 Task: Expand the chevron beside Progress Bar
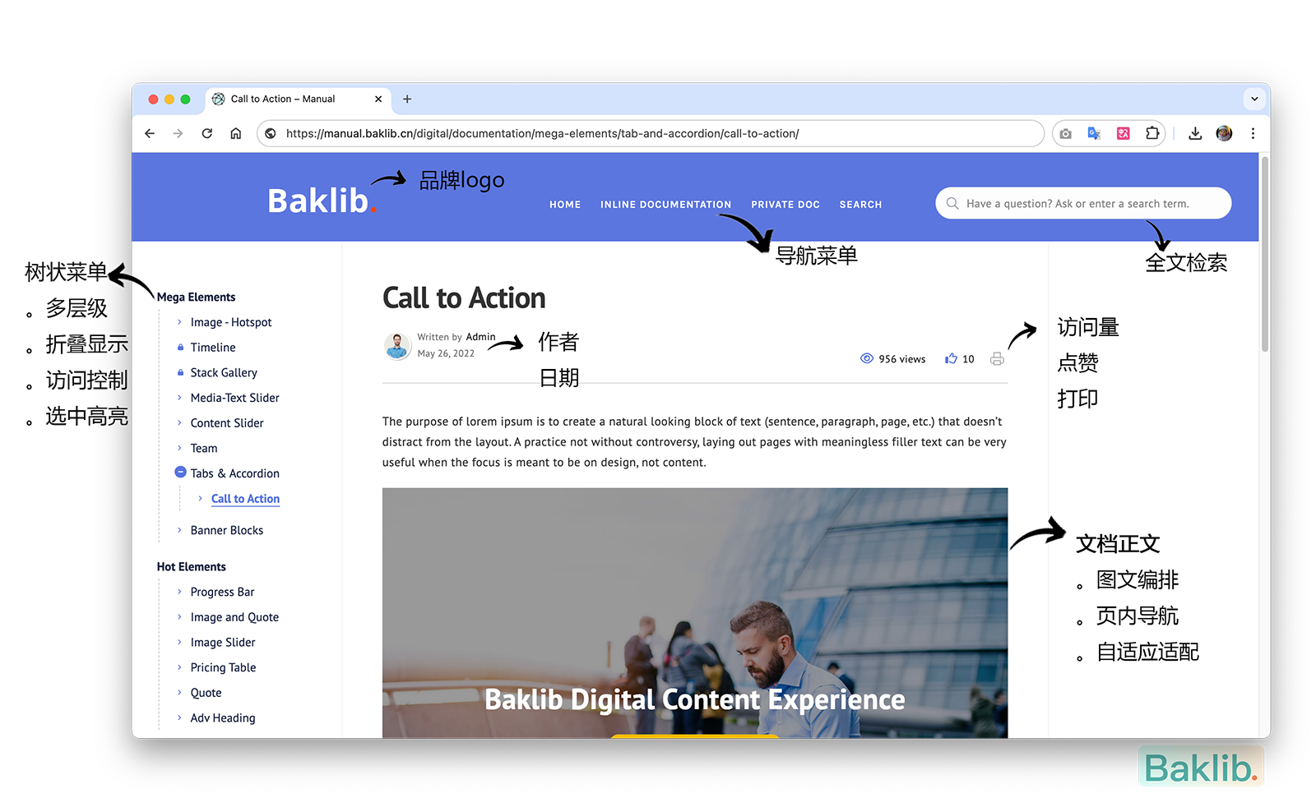(x=179, y=592)
